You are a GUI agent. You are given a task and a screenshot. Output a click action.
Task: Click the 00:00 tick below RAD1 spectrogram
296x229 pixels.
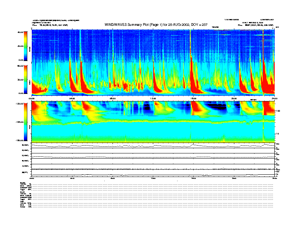[x=31, y=98]
